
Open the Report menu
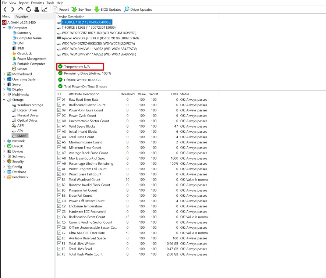(24, 3)
